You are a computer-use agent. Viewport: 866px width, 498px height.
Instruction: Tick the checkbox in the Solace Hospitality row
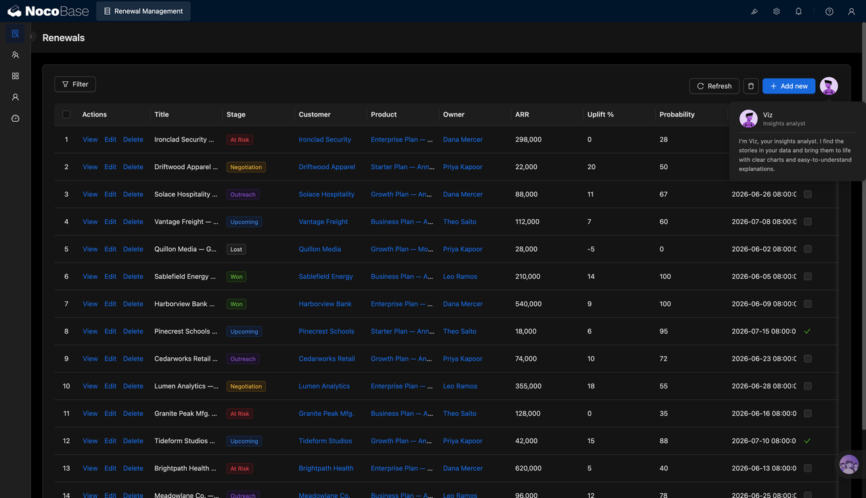(x=808, y=194)
